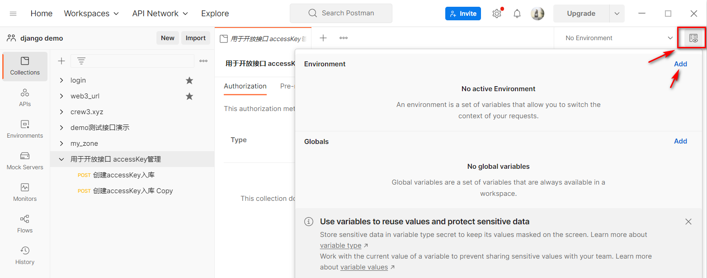Click the Upgrade button

point(581,14)
